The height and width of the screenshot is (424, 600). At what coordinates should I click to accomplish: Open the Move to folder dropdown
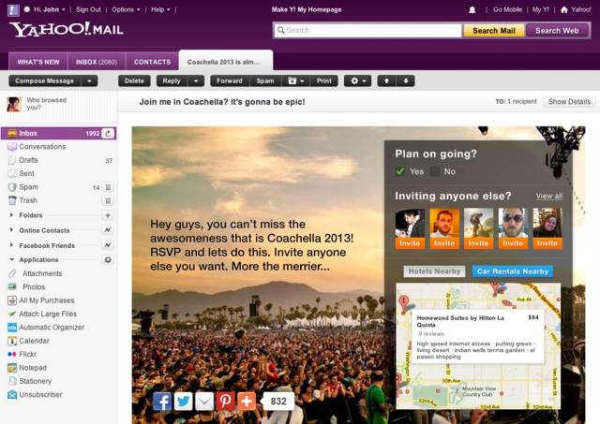pos(295,81)
